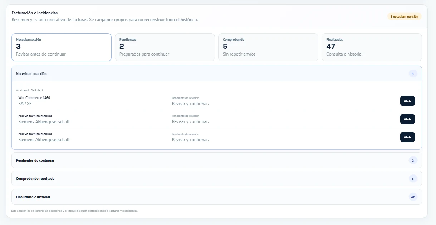Viewport: 436px width, 225px height.
Task: Select the "Pendientes" summary card with 2
Action: pyautogui.click(x=165, y=47)
